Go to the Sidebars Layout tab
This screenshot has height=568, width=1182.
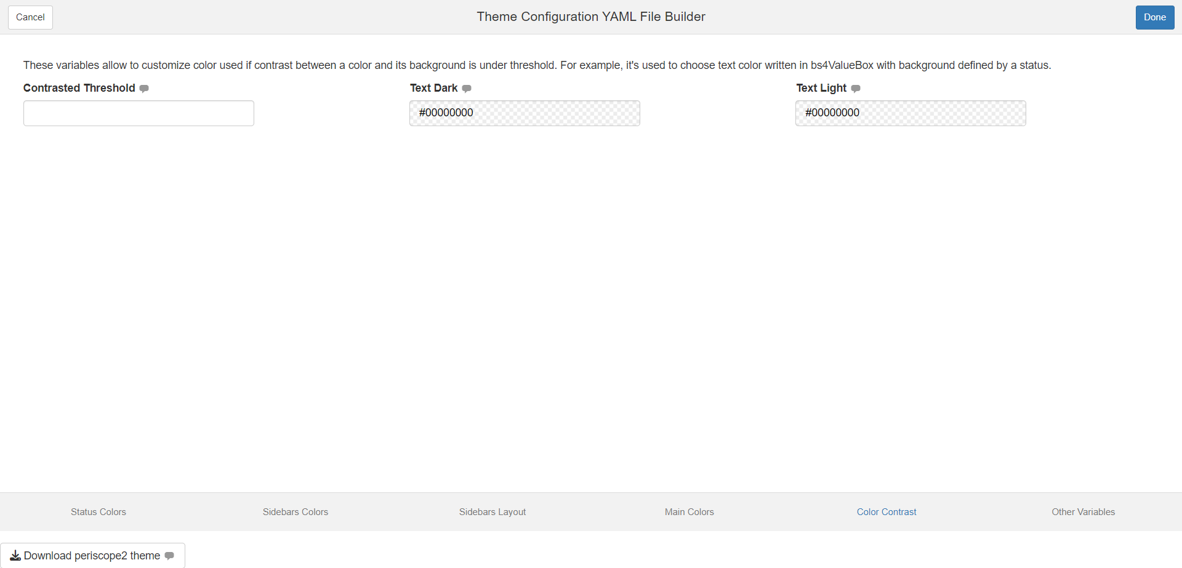(x=492, y=512)
